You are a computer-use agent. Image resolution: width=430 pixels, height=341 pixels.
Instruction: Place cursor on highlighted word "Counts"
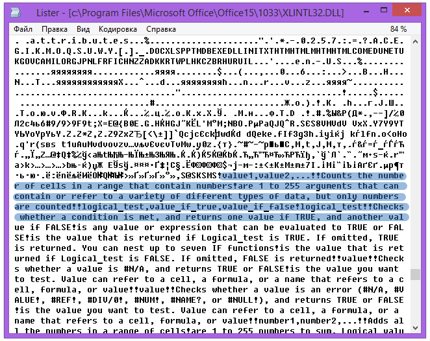[336, 176]
